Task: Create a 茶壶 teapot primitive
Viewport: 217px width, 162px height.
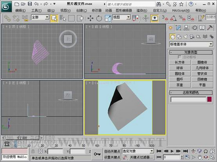Action: pyautogui.click(x=180, y=85)
